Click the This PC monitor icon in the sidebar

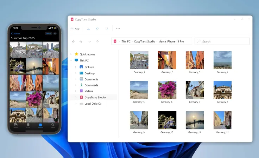(x=76, y=60)
